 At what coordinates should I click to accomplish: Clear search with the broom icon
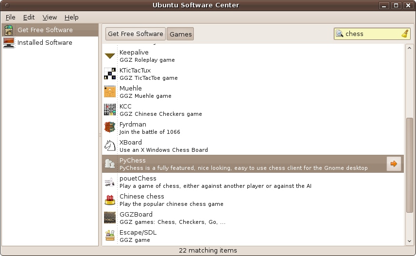click(x=405, y=34)
